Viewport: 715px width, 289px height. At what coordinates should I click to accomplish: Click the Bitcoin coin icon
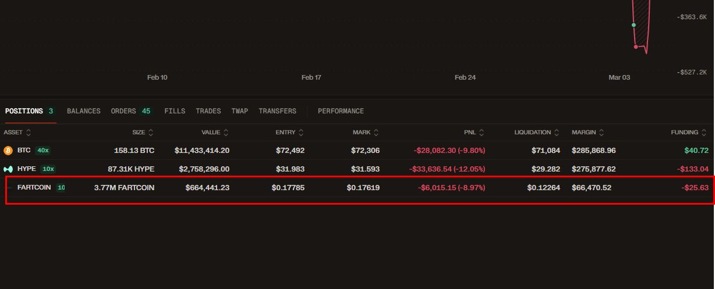(8, 151)
